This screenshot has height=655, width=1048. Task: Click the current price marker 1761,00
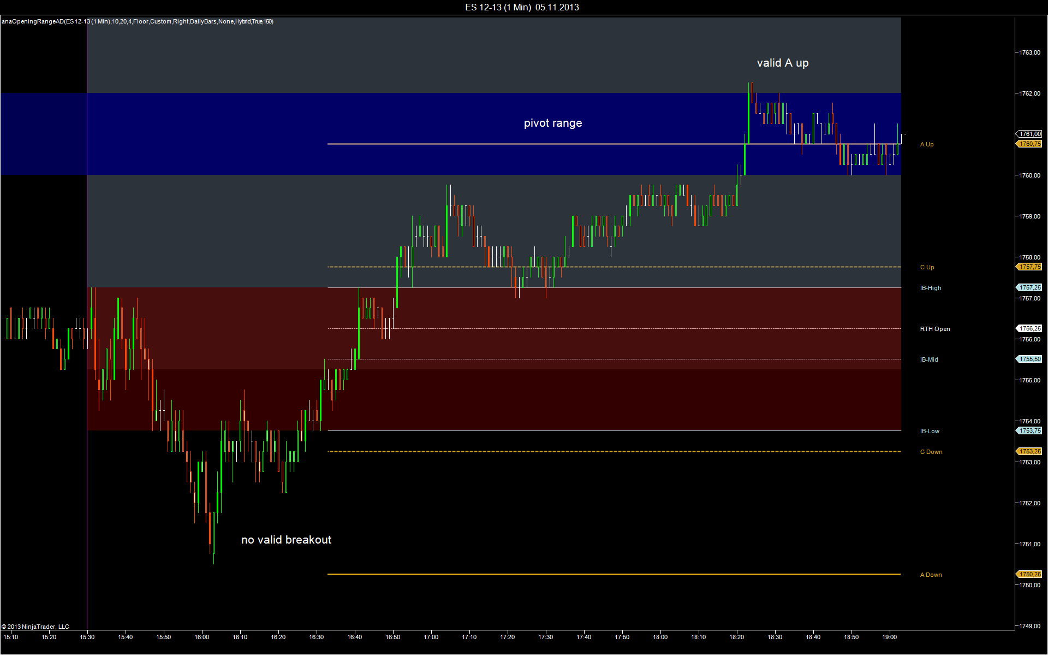(1029, 134)
